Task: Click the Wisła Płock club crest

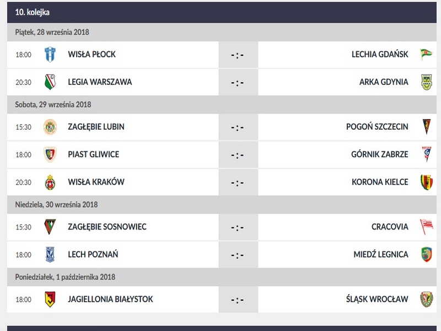Action: tap(50, 55)
